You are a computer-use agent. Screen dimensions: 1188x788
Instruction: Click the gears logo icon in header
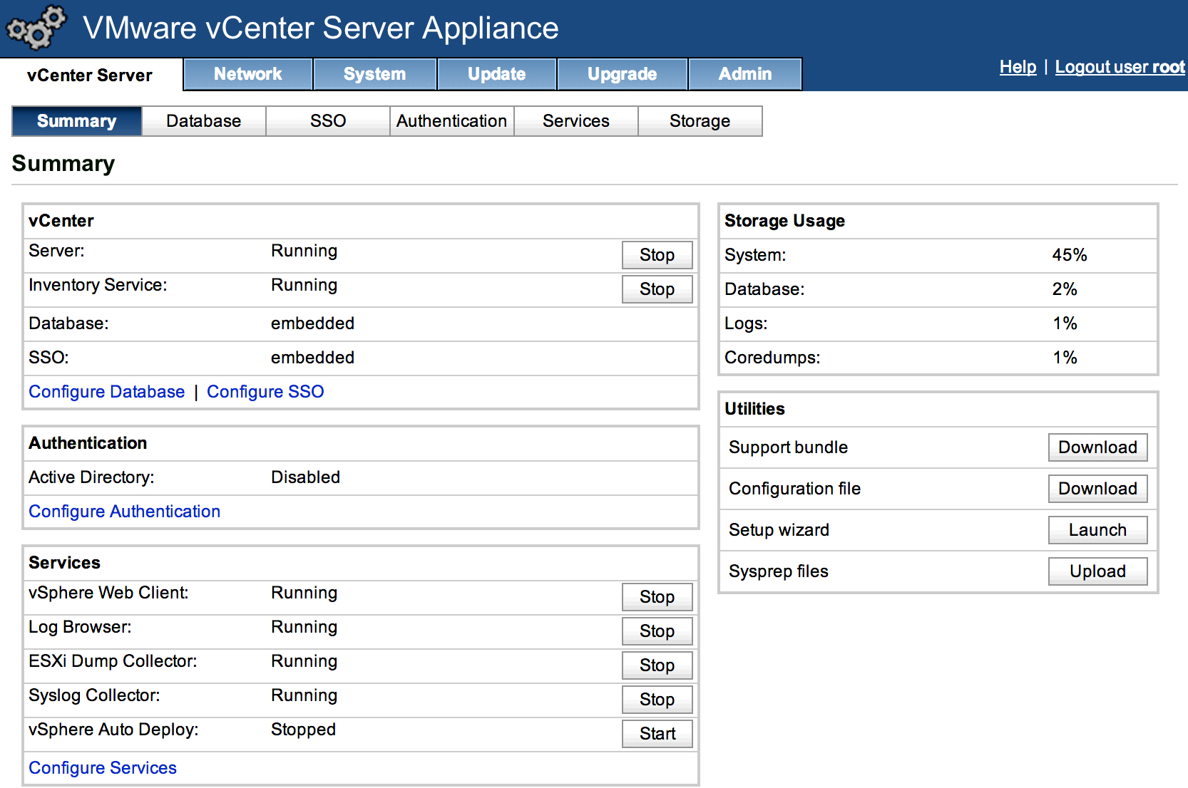(36, 28)
